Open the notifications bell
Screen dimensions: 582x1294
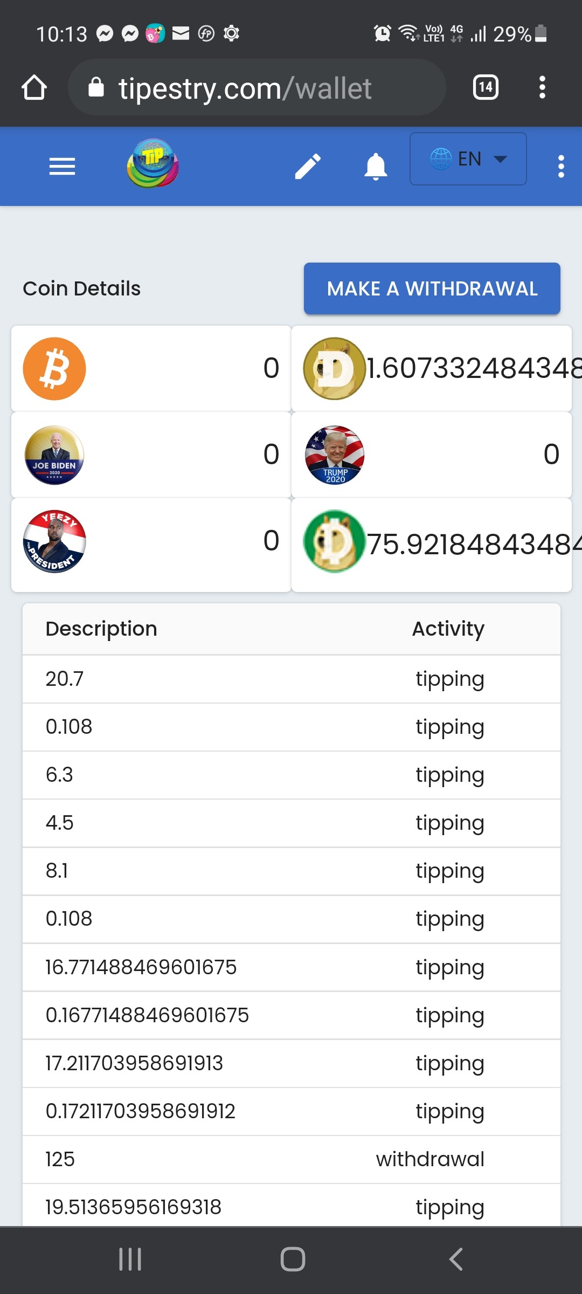click(x=376, y=167)
